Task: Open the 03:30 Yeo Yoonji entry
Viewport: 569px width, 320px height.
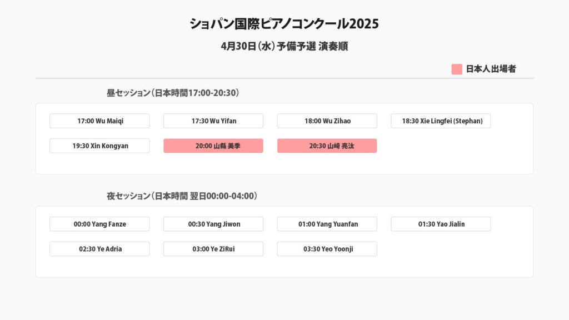Action: 327,249
